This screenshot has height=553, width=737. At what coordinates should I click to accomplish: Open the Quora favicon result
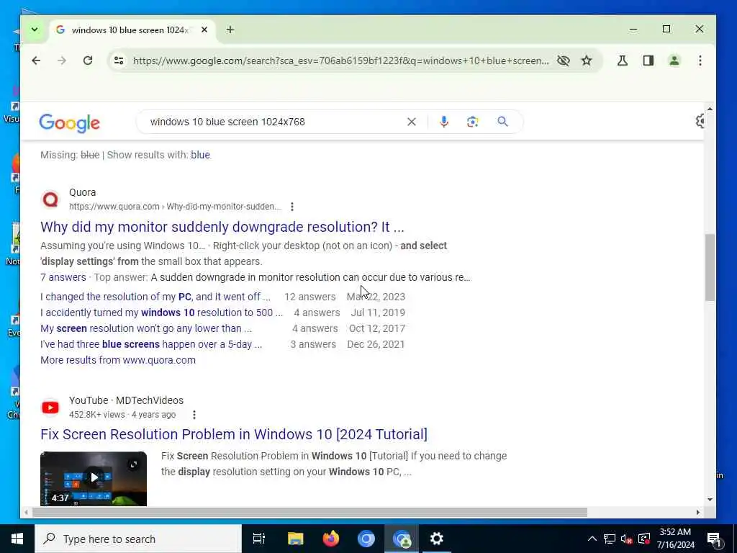[50, 199]
